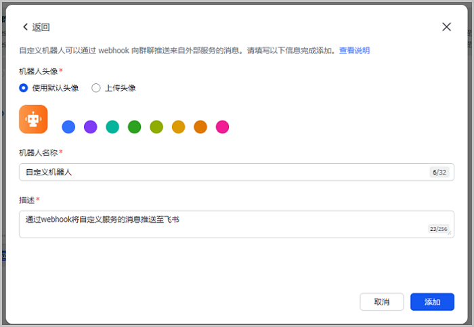Pick the purple avatar color

click(x=90, y=127)
